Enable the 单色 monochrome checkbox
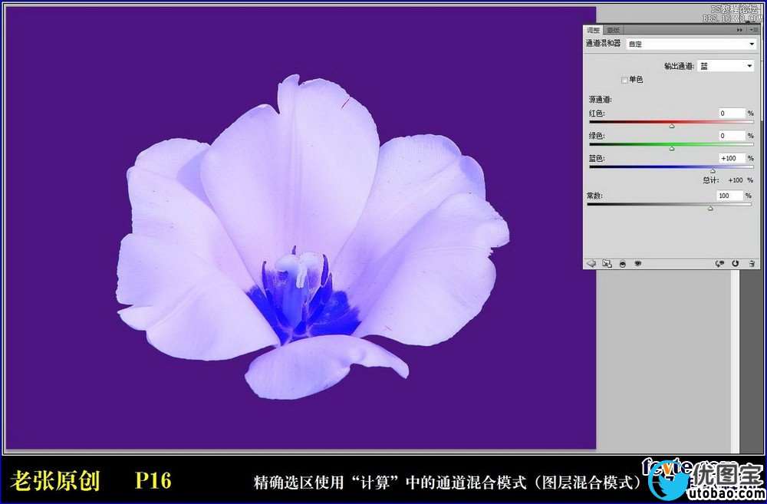The width and height of the screenshot is (767, 504). pyautogui.click(x=624, y=80)
